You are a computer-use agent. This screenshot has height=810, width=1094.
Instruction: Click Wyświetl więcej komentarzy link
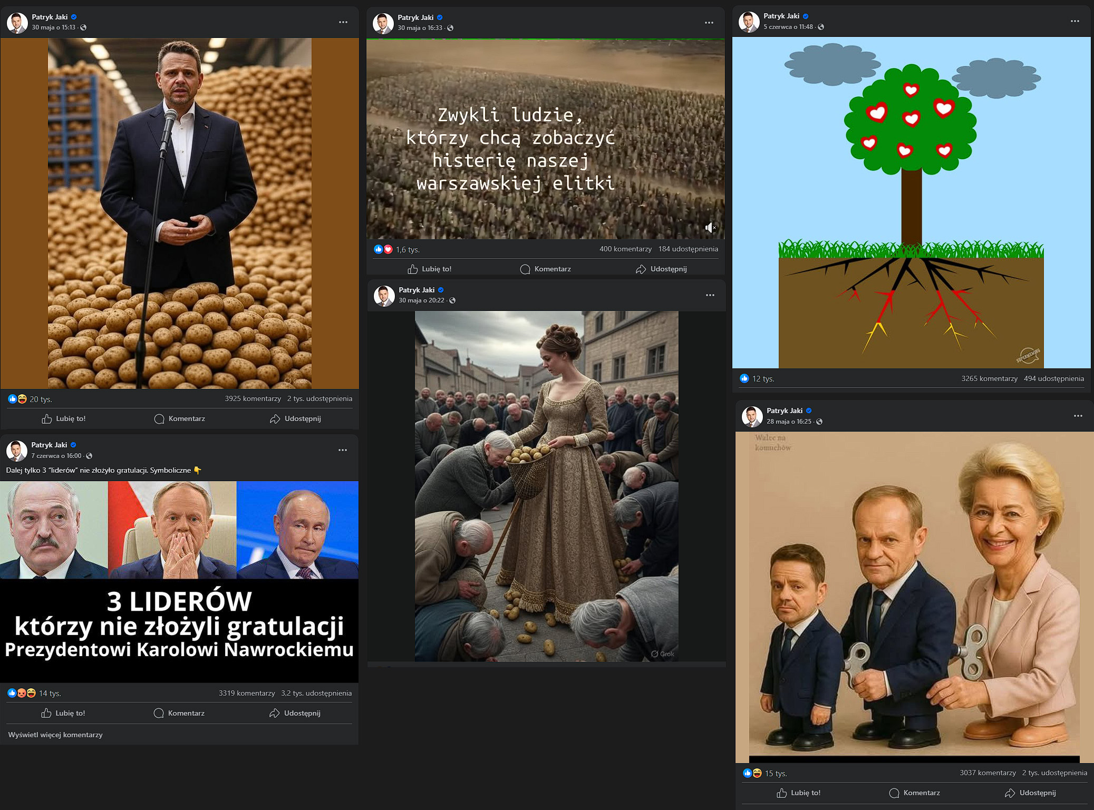[x=55, y=735]
